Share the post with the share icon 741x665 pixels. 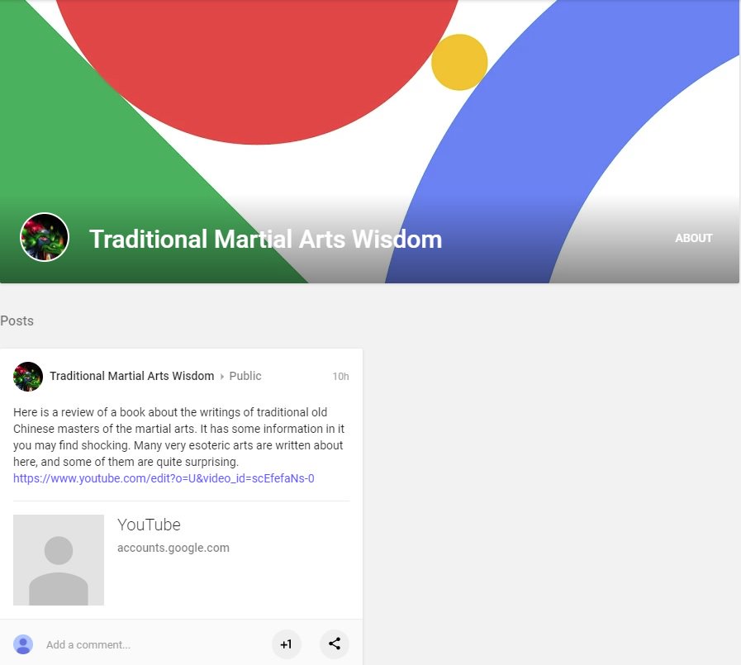(335, 644)
